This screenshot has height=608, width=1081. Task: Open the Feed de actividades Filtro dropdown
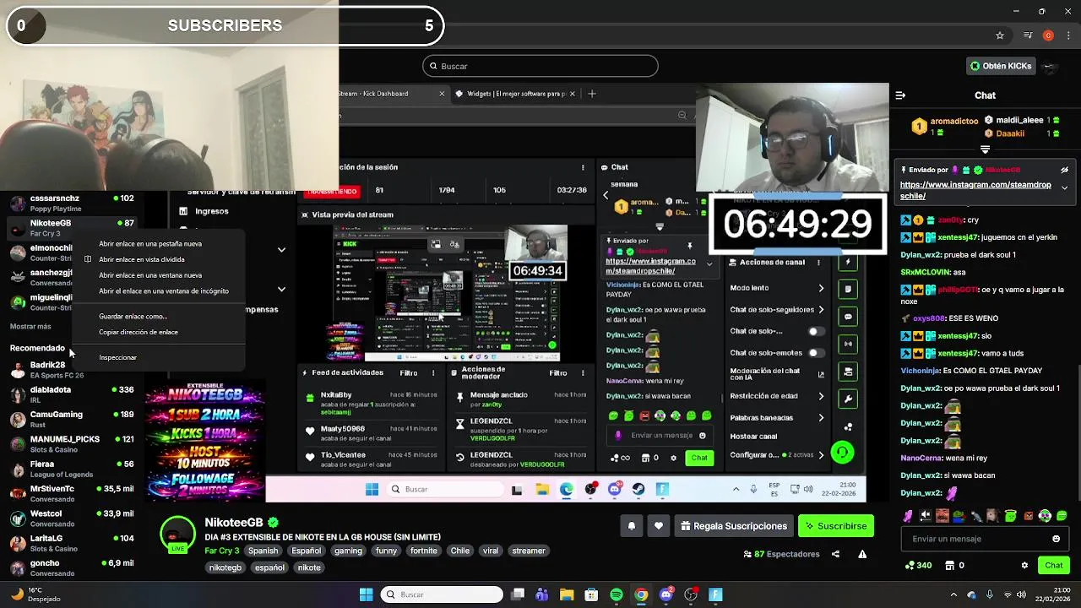tap(409, 372)
